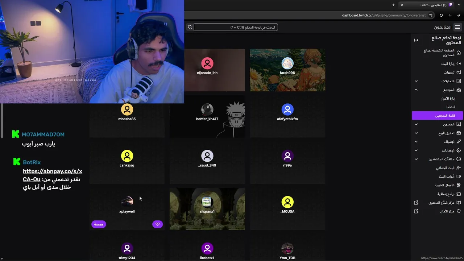Open extensions (برامج إضافية) puzzle icon
Image resolution: width=464 pixels, height=261 pixels.
pos(459,194)
